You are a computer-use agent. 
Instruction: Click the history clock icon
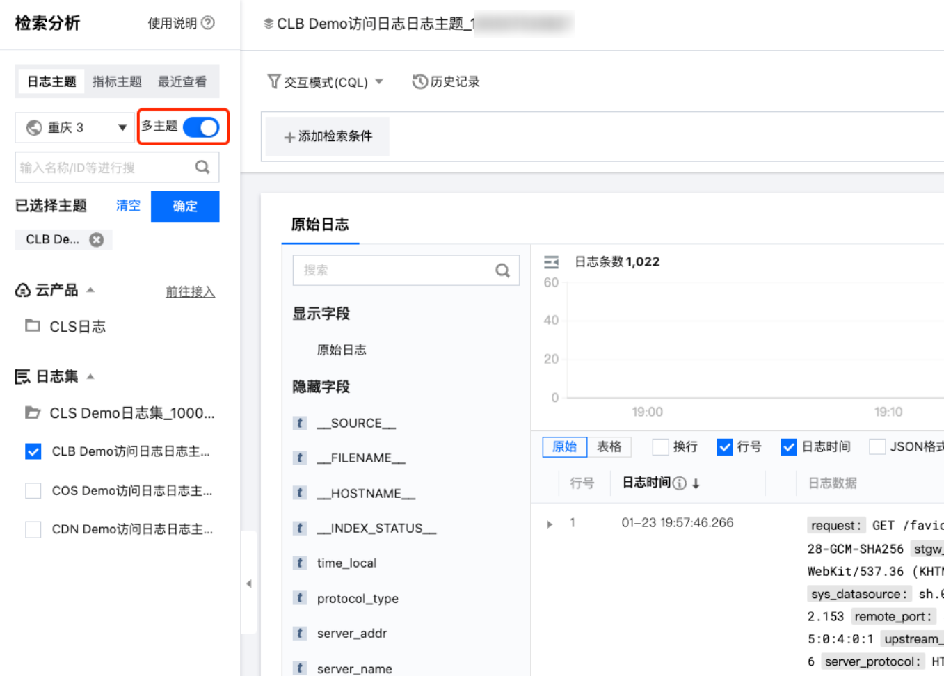[419, 81]
